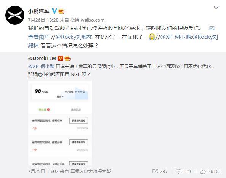Screen dimensions: 226x178
Task: Click the blue verified V badge
Action: coord(54,11)
